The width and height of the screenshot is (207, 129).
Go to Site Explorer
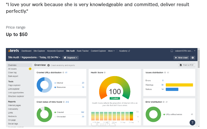pyautogui.click(x=39, y=51)
